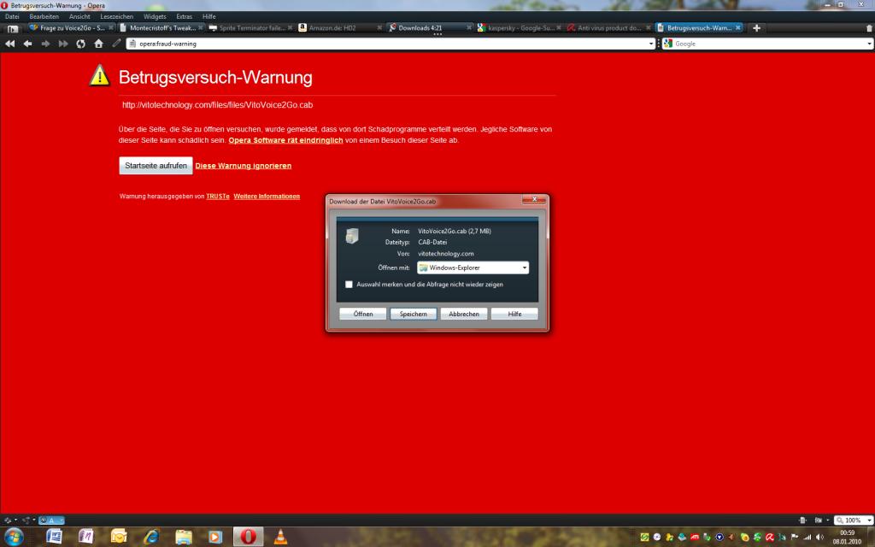Click the Opera icon in the taskbar
This screenshot has width=875, height=547.
pos(248,537)
